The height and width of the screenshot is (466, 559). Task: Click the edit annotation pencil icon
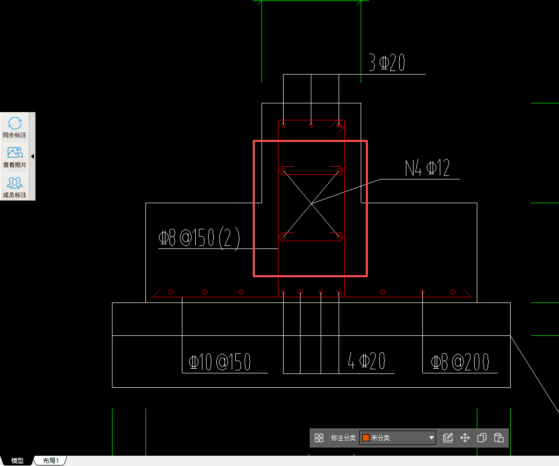pyautogui.click(x=448, y=438)
